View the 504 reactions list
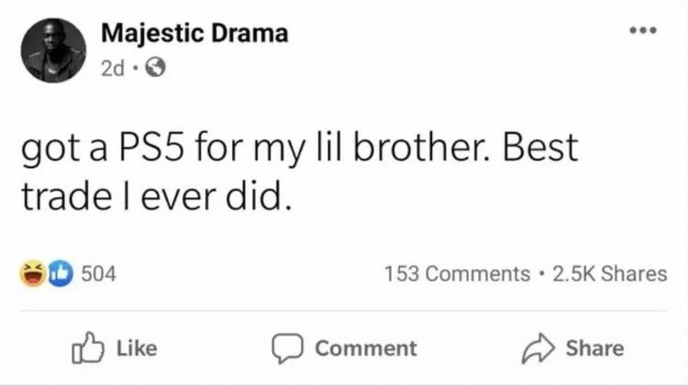 pyautogui.click(x=99, y=273)
